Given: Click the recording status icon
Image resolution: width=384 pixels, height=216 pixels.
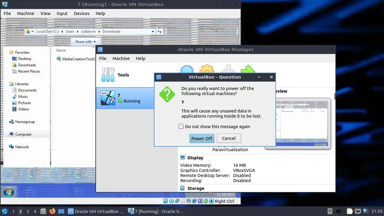Looking at the screenshot, I should click(194, 201).
